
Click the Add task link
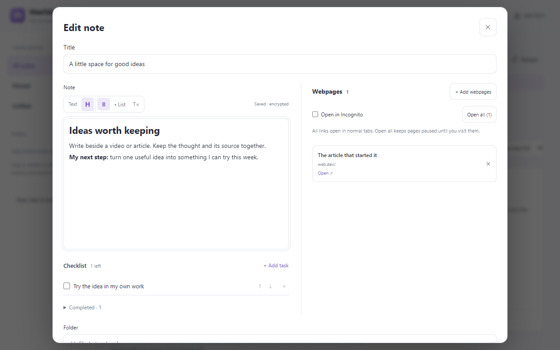point(276,266)
